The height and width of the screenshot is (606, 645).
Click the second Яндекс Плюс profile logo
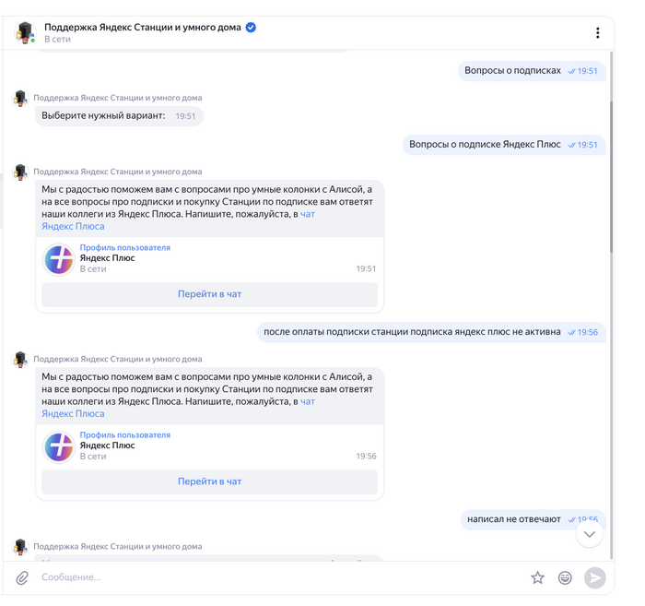59,446
